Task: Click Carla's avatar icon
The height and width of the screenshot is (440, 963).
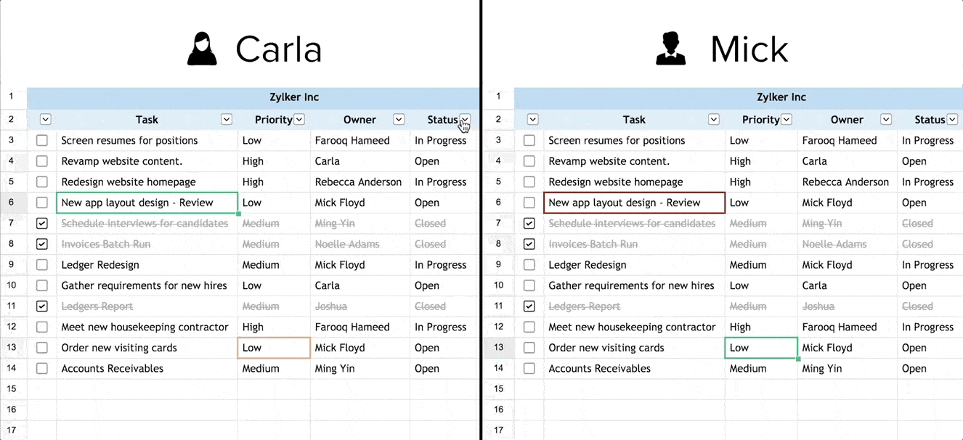Action: pos(201,49)
